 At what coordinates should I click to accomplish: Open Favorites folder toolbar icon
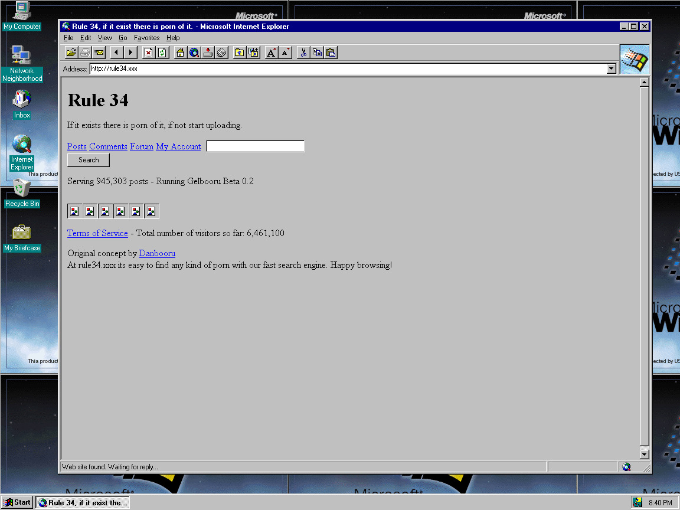239,53
